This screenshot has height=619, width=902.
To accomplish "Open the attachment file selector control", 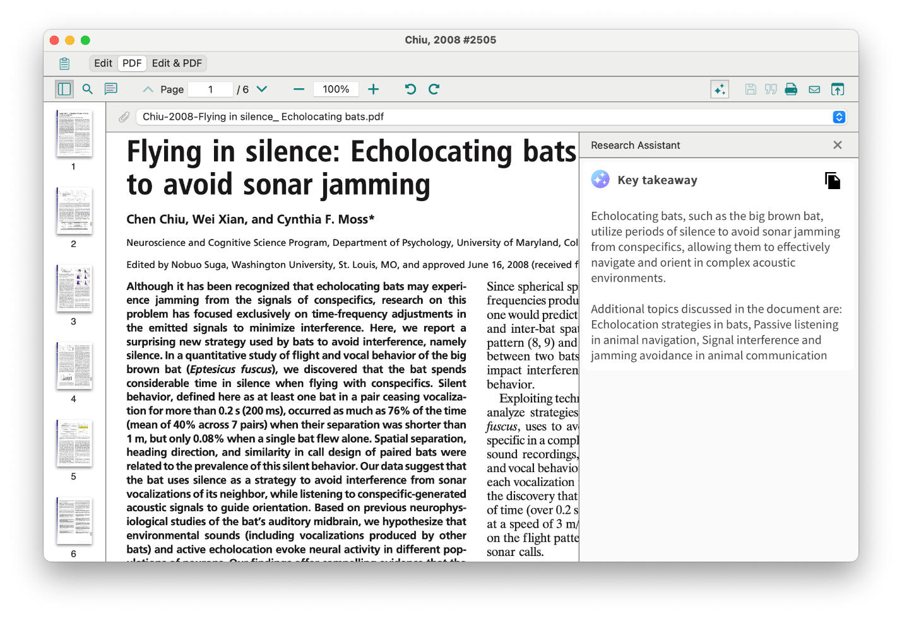I will point(839,117).
